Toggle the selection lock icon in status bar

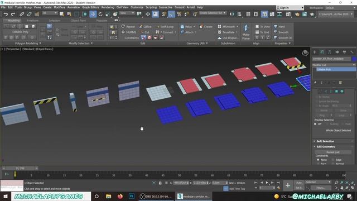pyautogui.click(x=160, y=183)
